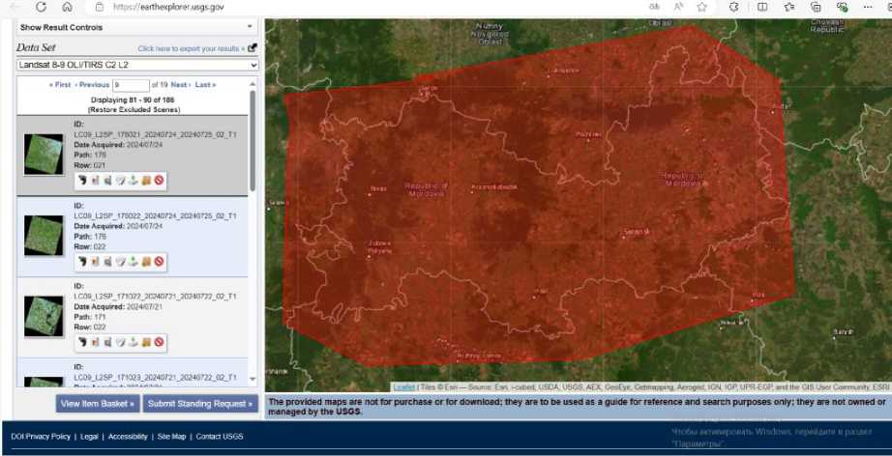The height and width of the screenshot is (456, 892).
Task: Open Contact USGS footer link
Action: click(x=220, y=437)
